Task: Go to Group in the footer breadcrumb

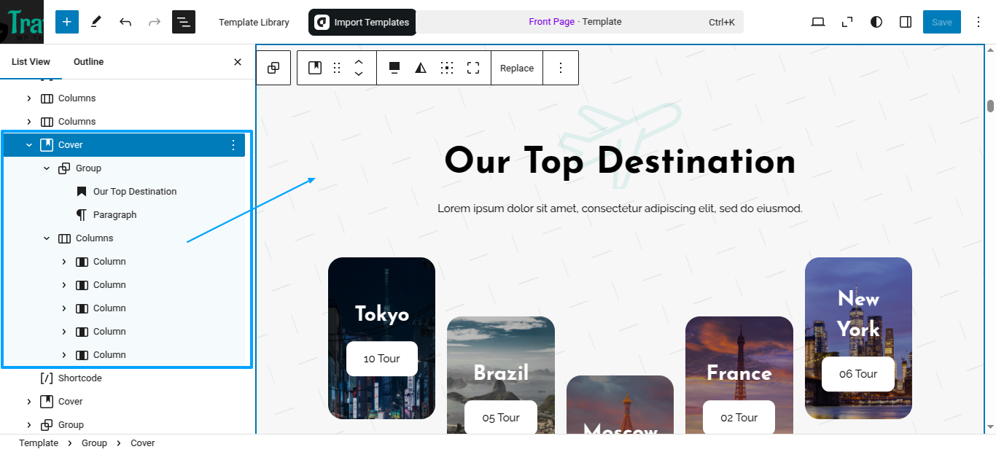Action: coord(94,443)
